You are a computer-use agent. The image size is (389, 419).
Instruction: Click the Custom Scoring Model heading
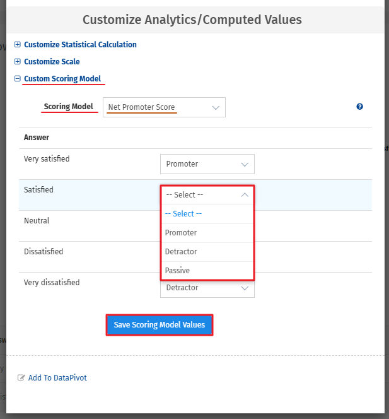pyautogui.click(x=62, y=79)
